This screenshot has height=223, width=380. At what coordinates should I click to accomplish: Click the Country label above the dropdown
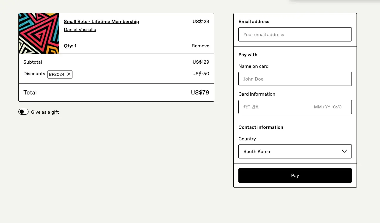[x=247, y=139]
